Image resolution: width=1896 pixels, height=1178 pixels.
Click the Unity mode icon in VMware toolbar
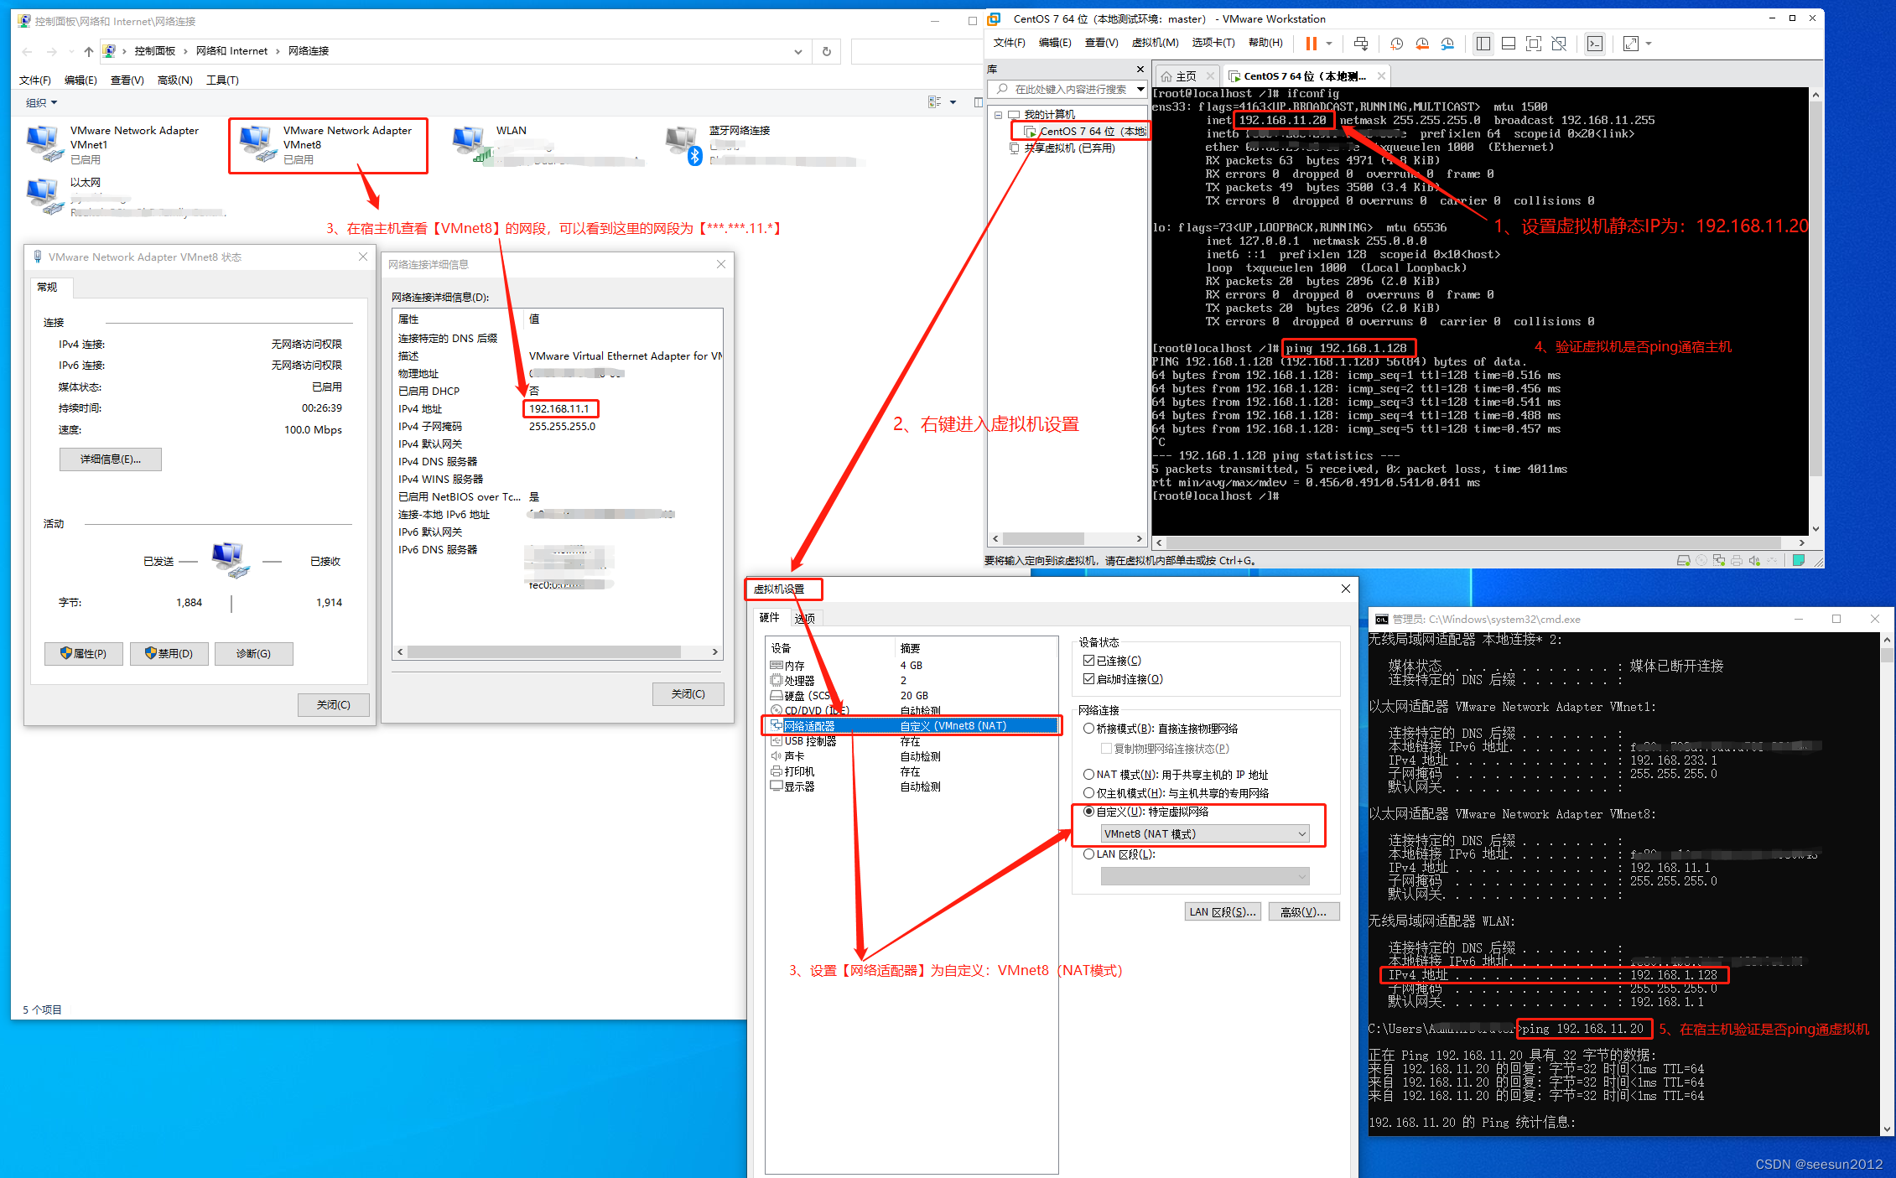[1559, 44]
